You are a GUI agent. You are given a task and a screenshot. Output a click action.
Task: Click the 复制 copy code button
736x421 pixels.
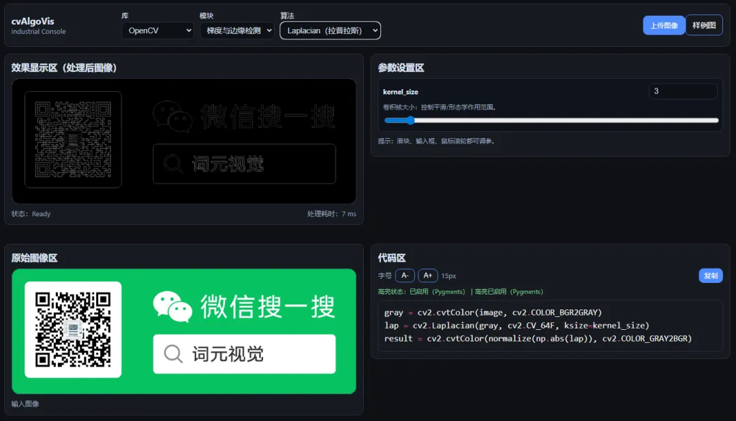point(711,276)
